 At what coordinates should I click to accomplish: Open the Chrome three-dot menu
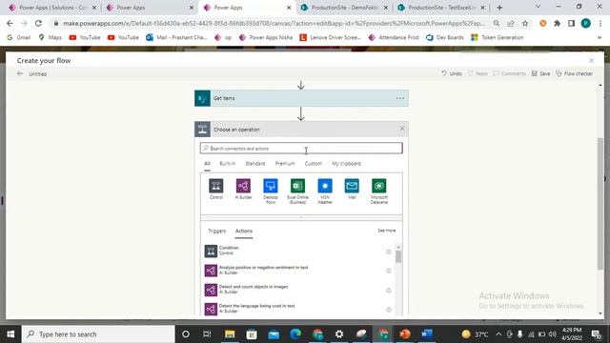600,23
